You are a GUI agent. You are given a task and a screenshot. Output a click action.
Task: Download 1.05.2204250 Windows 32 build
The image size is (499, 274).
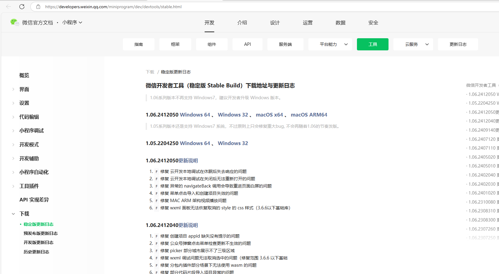233,143
